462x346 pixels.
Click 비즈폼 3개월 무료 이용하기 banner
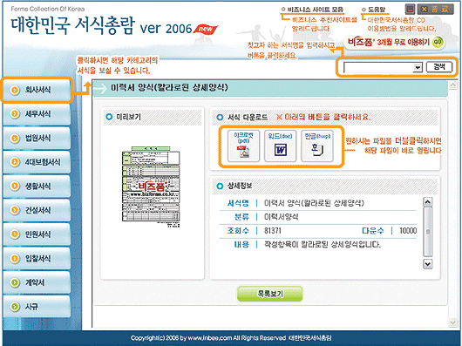click(394, 43)
